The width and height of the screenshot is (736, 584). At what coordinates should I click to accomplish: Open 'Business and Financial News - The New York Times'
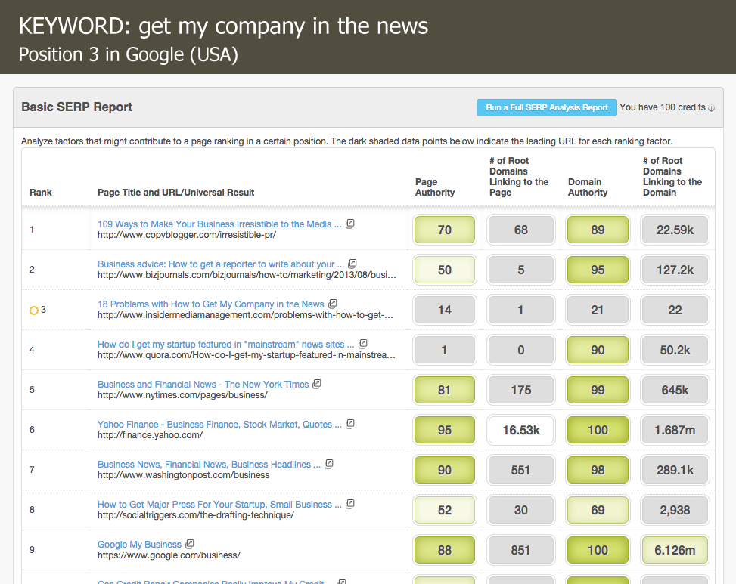(x=203, y=385)
